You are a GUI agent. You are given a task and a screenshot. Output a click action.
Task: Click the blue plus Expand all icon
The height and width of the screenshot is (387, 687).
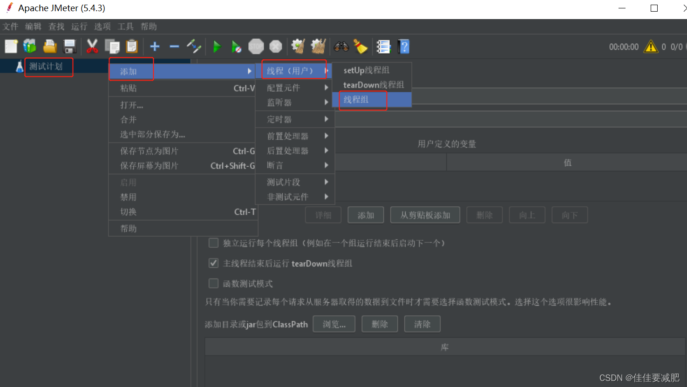(x=155, y=47)
